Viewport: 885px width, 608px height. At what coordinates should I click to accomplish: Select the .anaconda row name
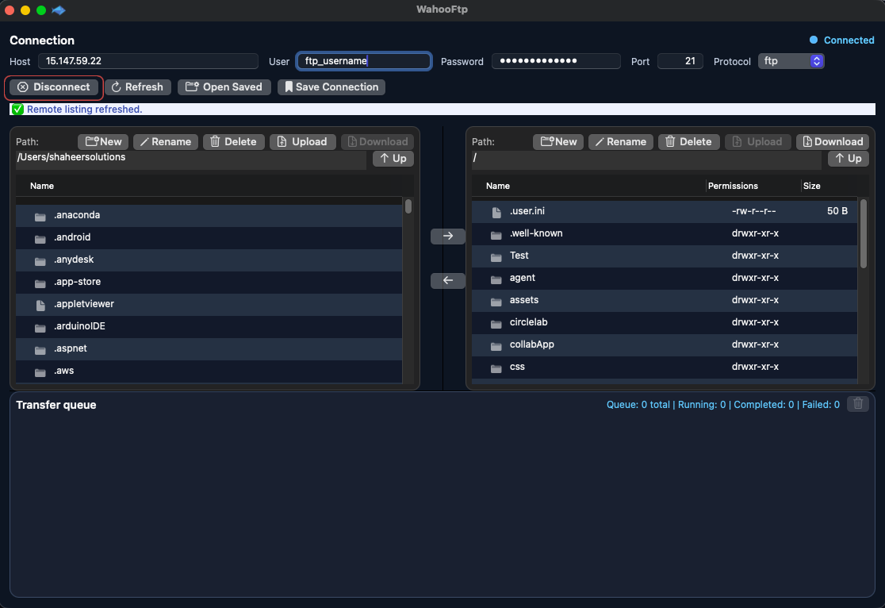(77, 215)
